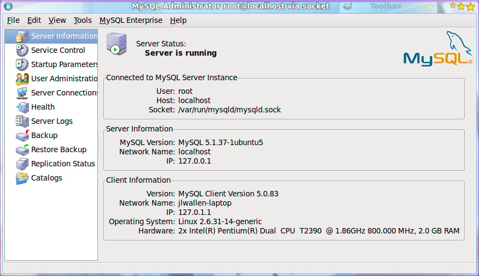Screen dimensions: 479x276
Task: Open the MySQL Enterprise menu
Action: click(x=131, y=20)
